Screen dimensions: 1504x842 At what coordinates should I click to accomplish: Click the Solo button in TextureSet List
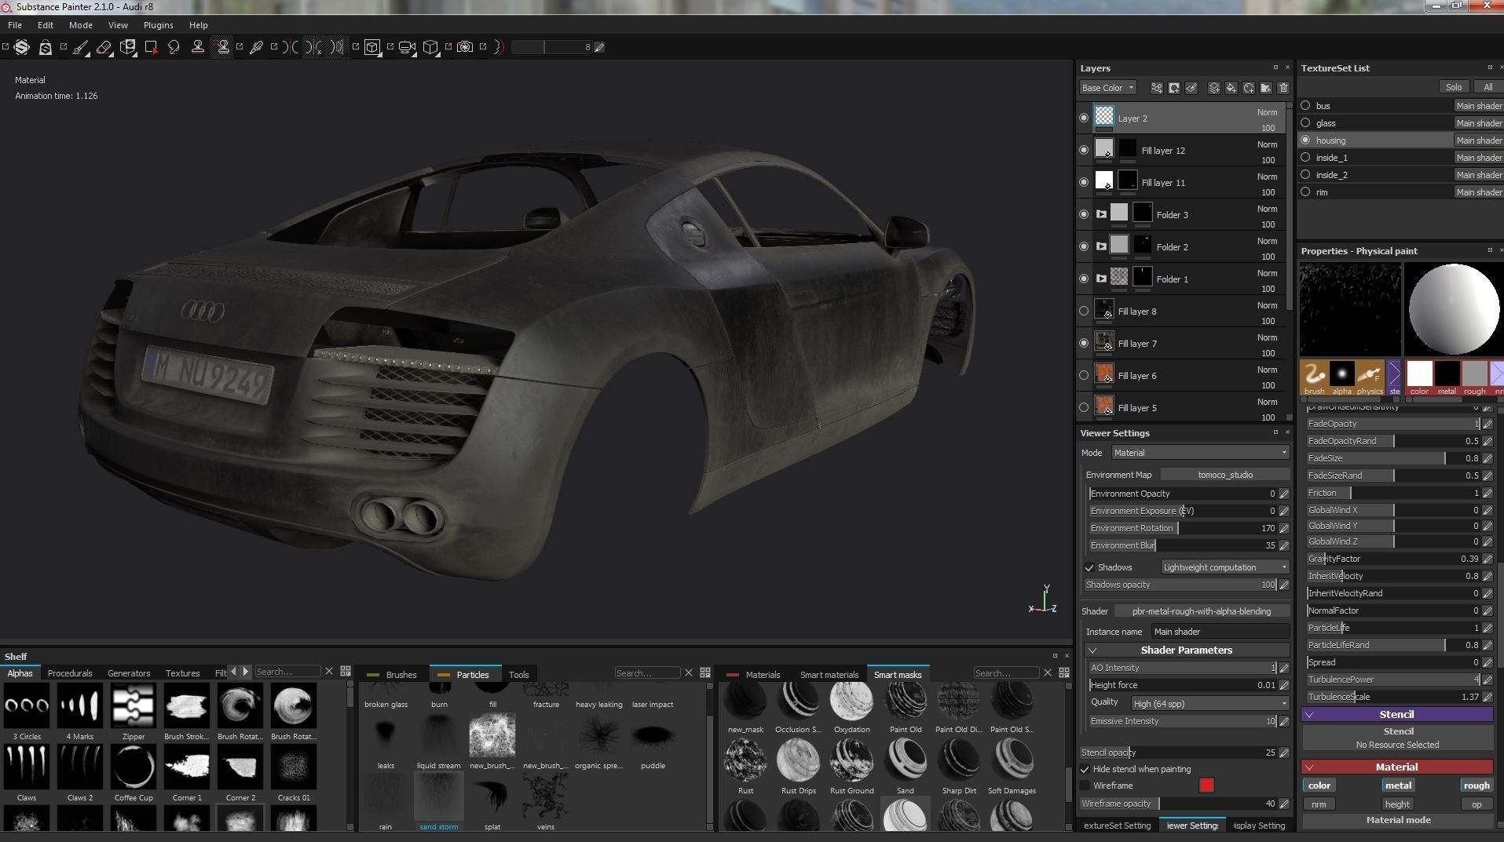(x=1454, y=87)
